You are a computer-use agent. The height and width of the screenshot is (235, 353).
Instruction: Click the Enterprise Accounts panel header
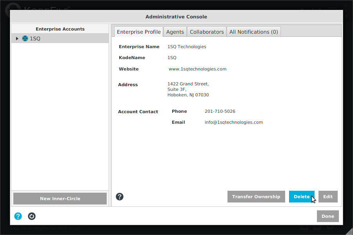coord(60,29)
